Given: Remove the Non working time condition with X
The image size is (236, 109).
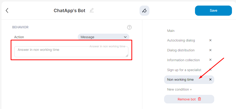Looking at the screenshot, I should (x=210, y=79).
